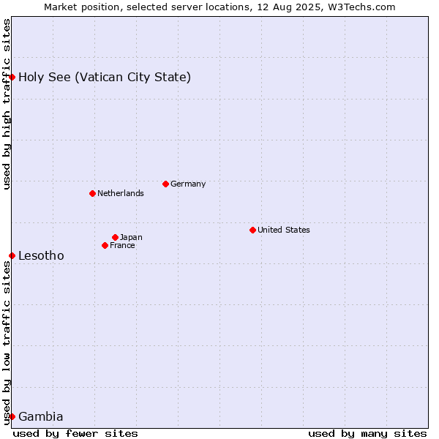Click the 'used by high traffic sites' axis label
This screenshot has width=439, height=439.
[6, 104]
